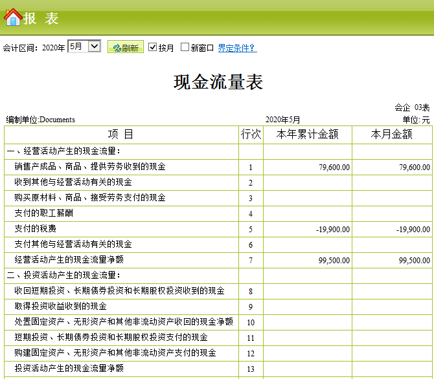The image size is (434, 379).
Task: Toggle the 按月 checkbox
Action: [x=152, y=47]
